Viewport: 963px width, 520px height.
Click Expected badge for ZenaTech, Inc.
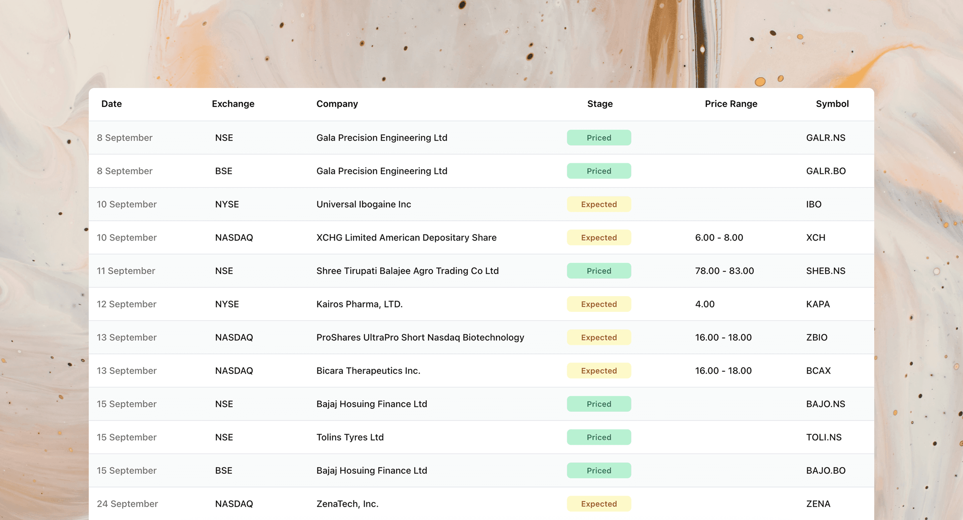(x=599, y=504)
